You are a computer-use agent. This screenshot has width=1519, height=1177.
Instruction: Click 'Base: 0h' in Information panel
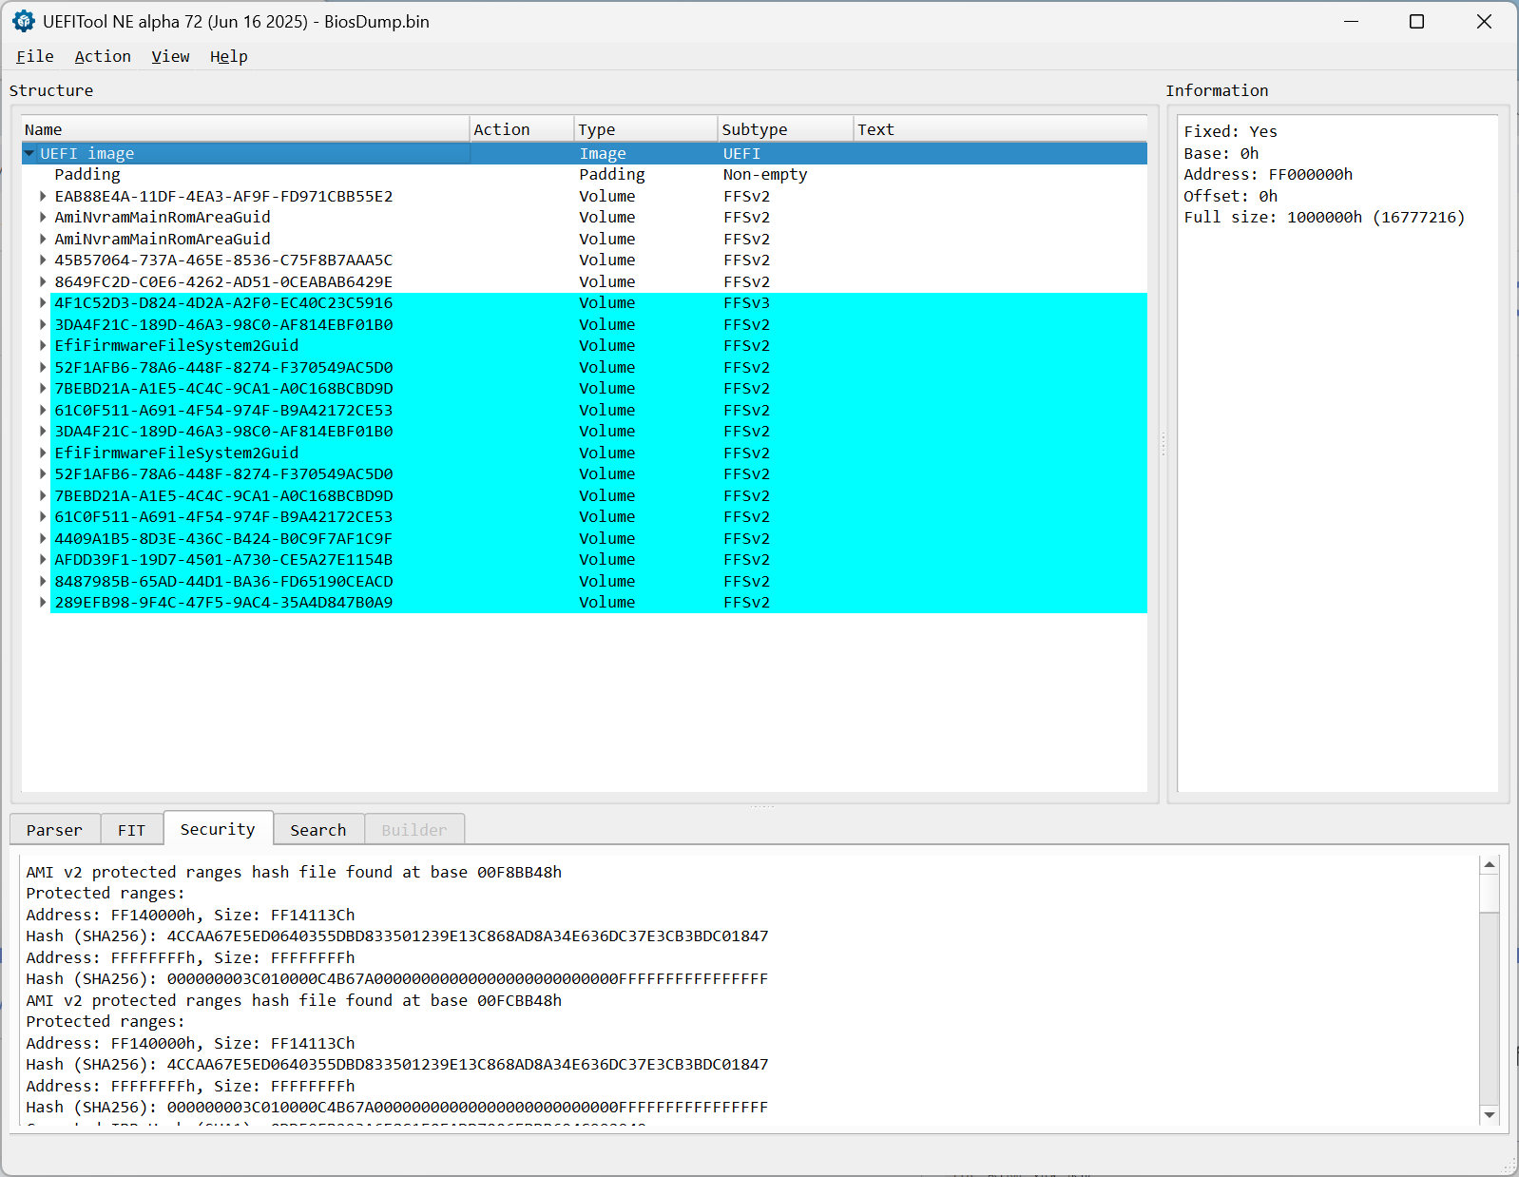click(x=1221, y=153)
